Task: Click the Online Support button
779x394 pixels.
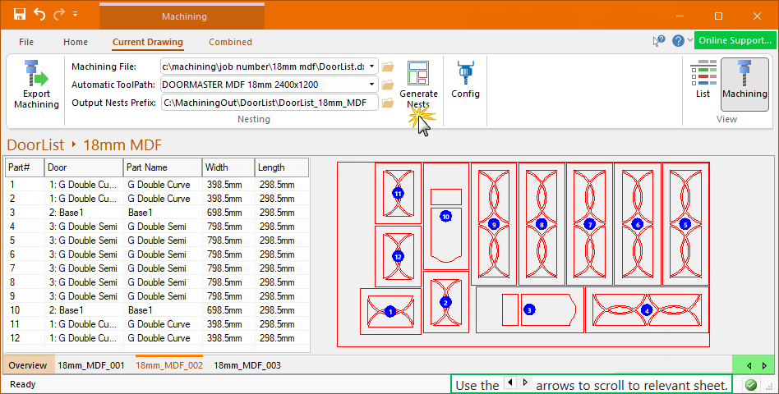Action: click(x=735, y=41)
